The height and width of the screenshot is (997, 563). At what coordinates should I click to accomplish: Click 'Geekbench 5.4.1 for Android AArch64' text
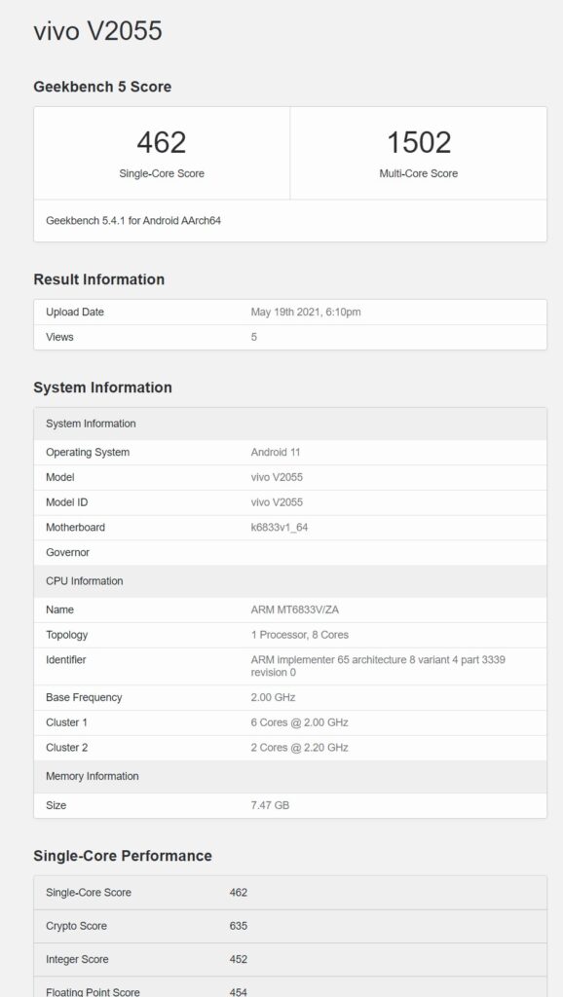133,221
